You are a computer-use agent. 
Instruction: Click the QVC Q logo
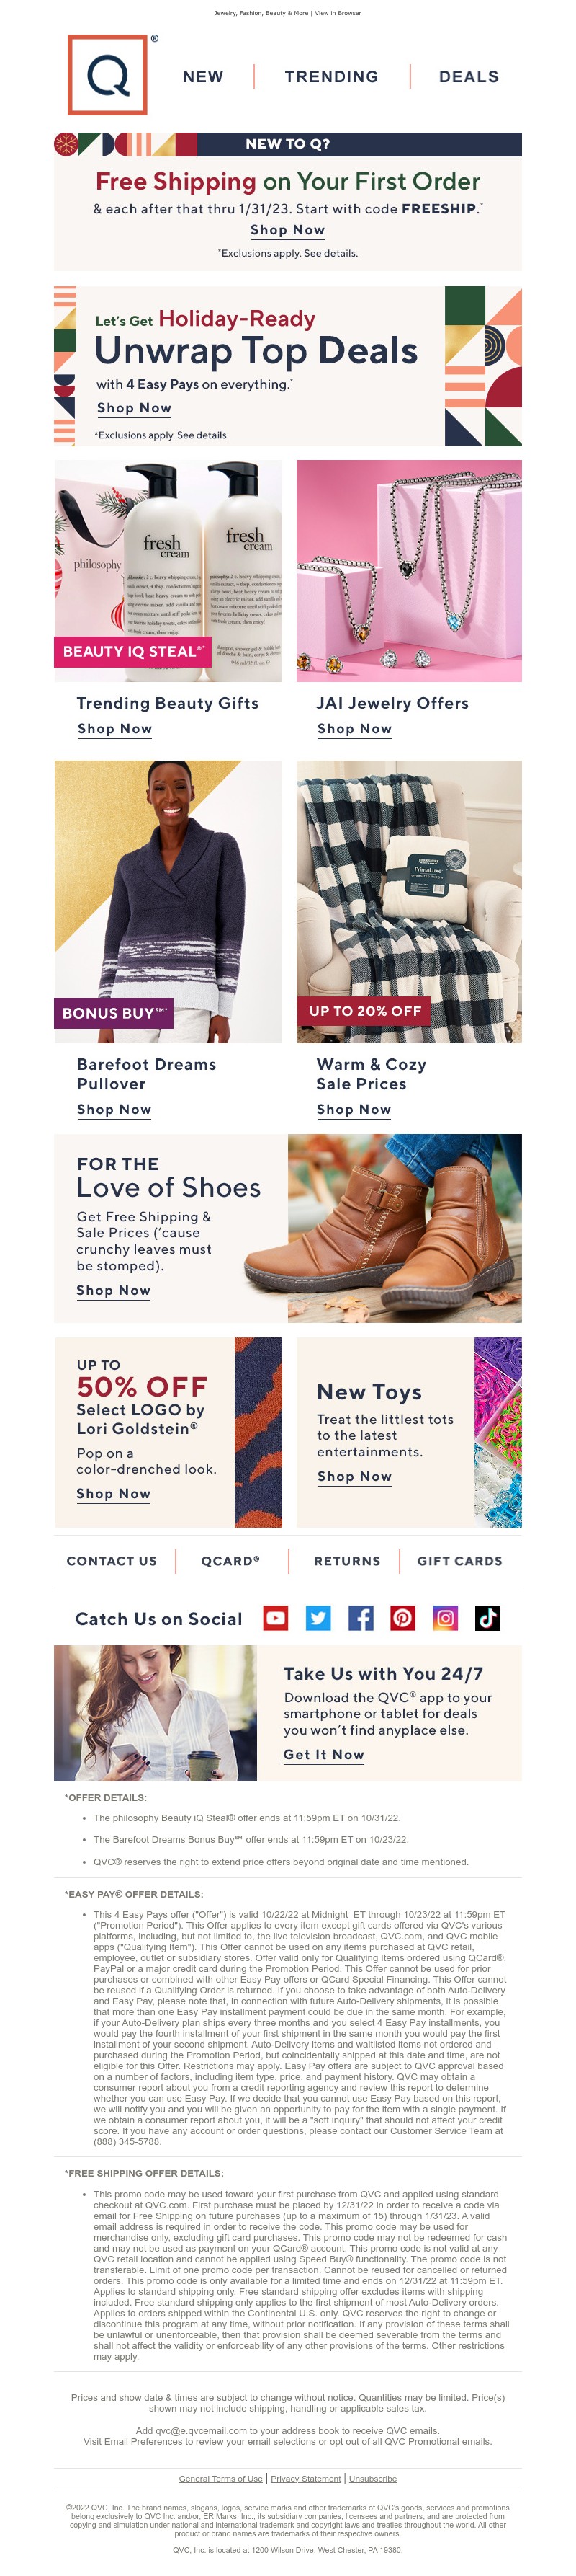click(107, 75)
